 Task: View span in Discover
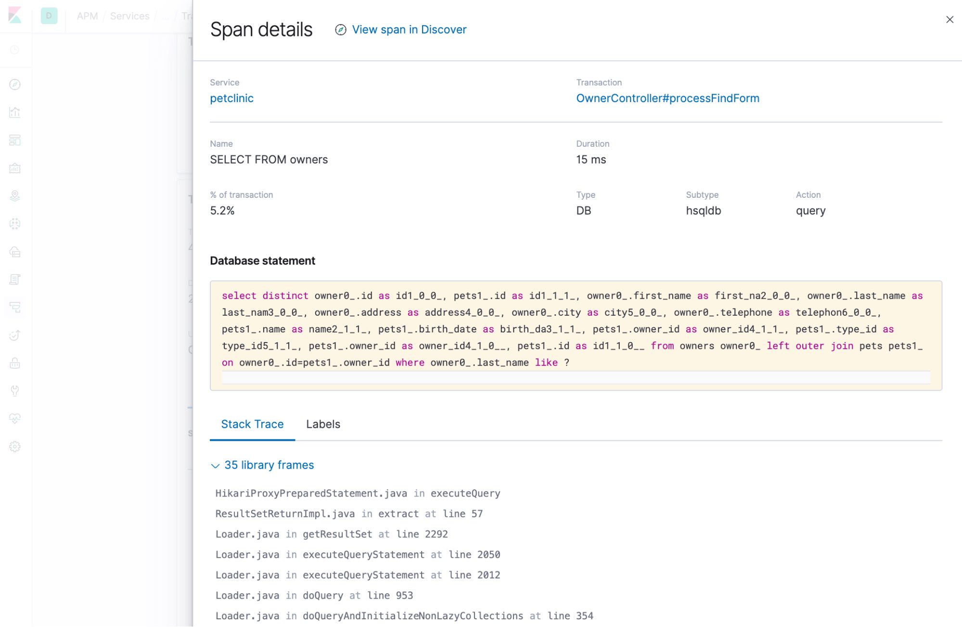409,29
